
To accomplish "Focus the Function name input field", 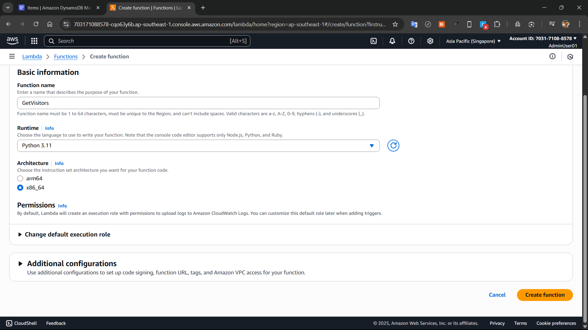I will 198,103.
